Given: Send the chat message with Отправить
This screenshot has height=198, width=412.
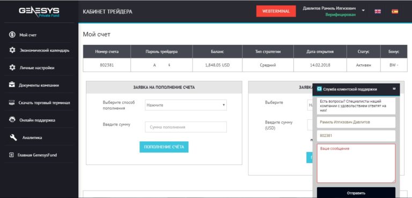Looking at the screenshot, I should (356, 193).
